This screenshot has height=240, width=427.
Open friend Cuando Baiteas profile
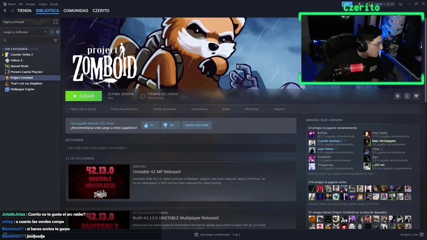click(x=329, y=141)
